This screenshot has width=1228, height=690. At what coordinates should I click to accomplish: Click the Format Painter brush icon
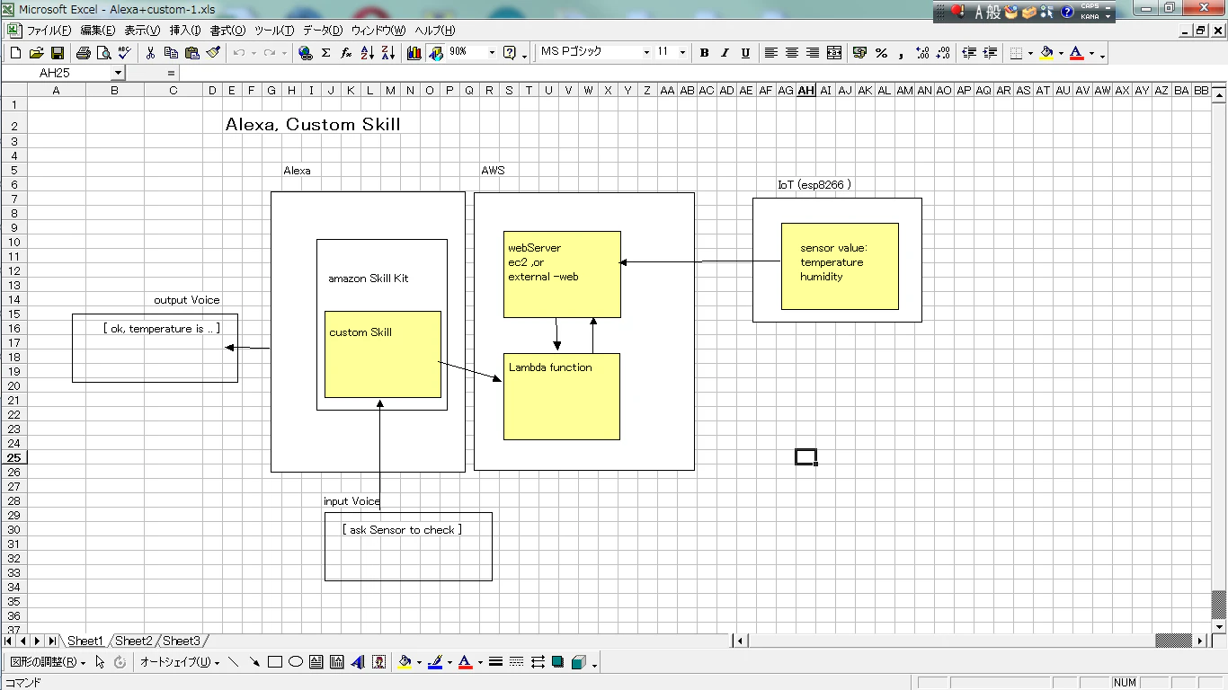coord(213,53)
